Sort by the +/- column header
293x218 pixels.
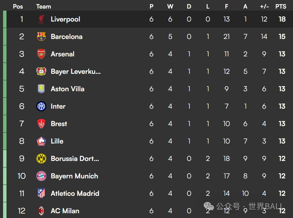point(264,6)
